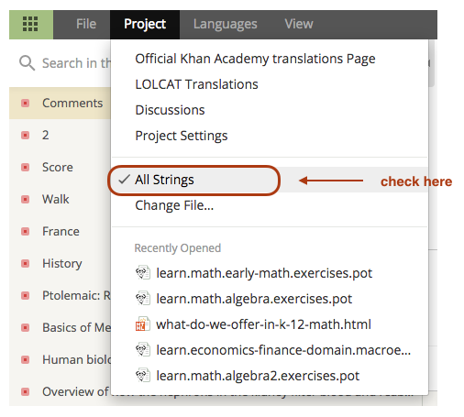Open the File menu
464x417 pixels.
[x=86, y=25]
